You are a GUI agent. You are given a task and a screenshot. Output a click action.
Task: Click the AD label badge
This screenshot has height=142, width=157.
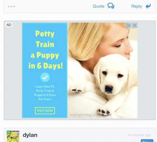pos(9,25)
